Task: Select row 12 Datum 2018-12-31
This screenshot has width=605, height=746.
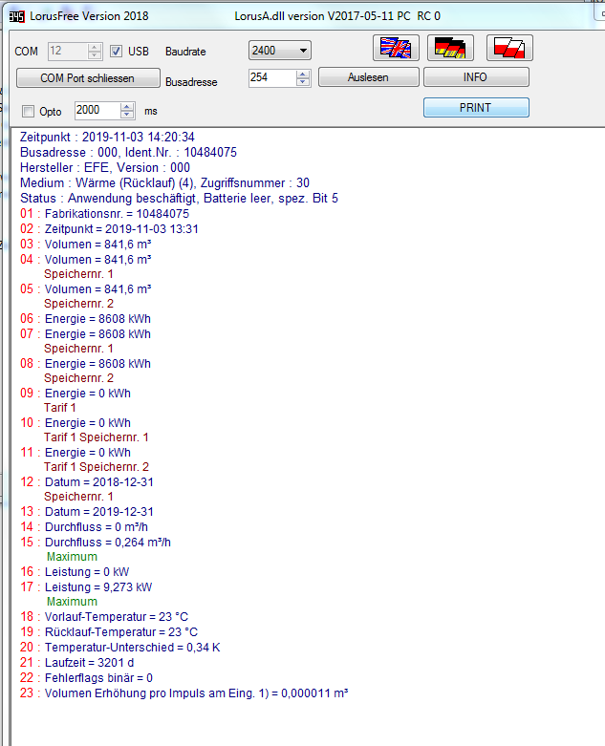Action: click(x=87, y=482)
